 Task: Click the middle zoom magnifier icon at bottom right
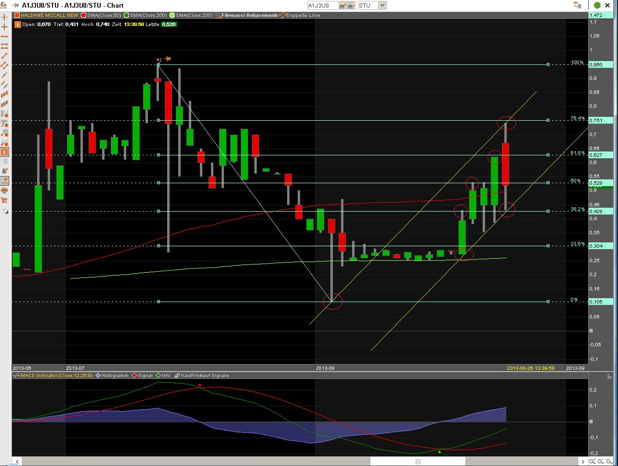(601, 462)
